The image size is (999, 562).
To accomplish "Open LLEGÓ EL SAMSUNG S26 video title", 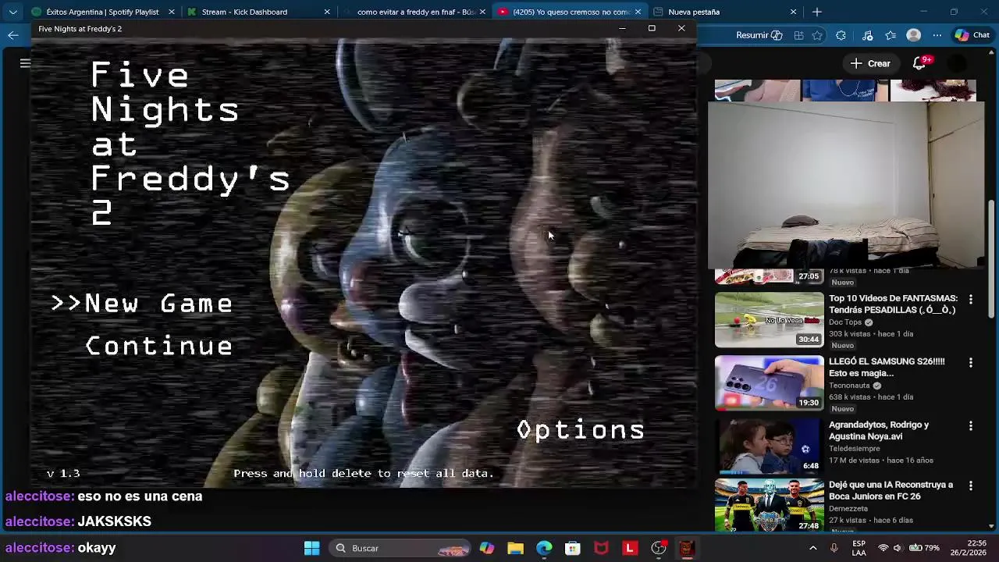I will [x=887, y=368].
